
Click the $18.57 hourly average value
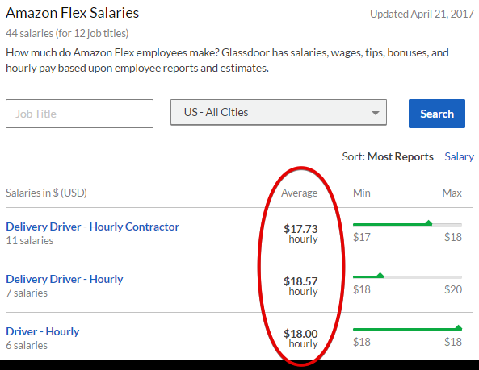point(300,286)
